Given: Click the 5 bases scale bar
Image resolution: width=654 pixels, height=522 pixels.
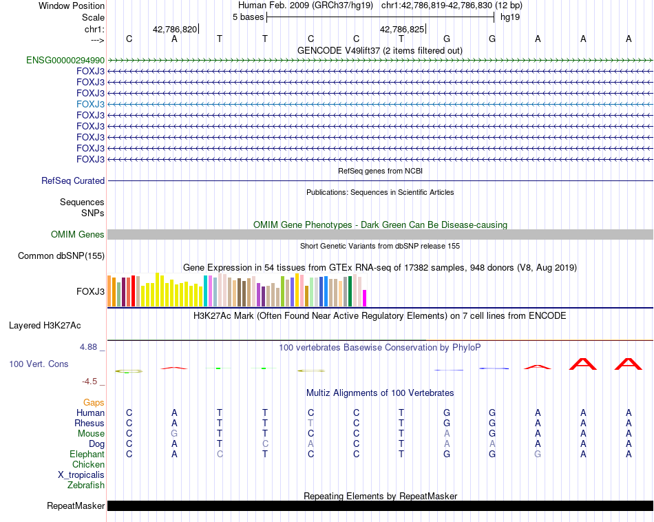Looking at the screenshot, I should tap(380, 17).
